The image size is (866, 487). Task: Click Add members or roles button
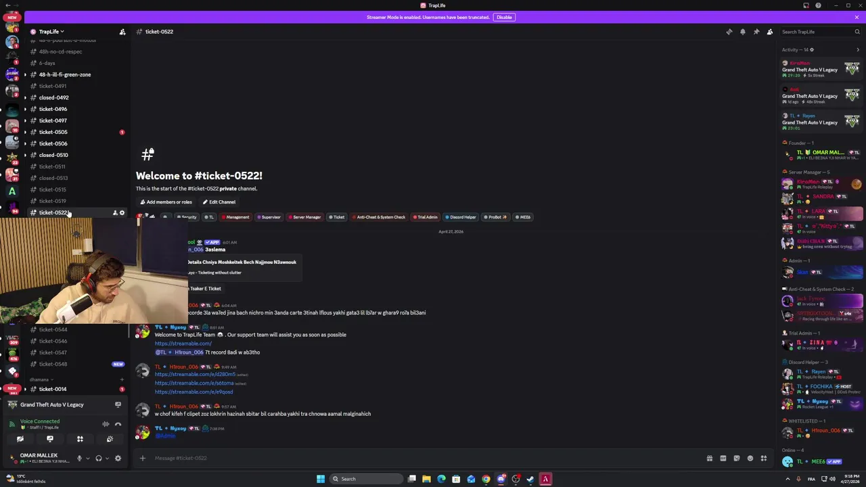165,202
